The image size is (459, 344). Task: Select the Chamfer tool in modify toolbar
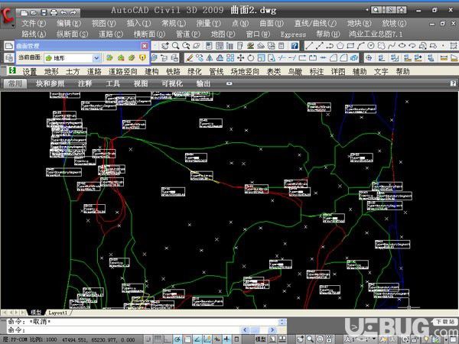(334, 57)
